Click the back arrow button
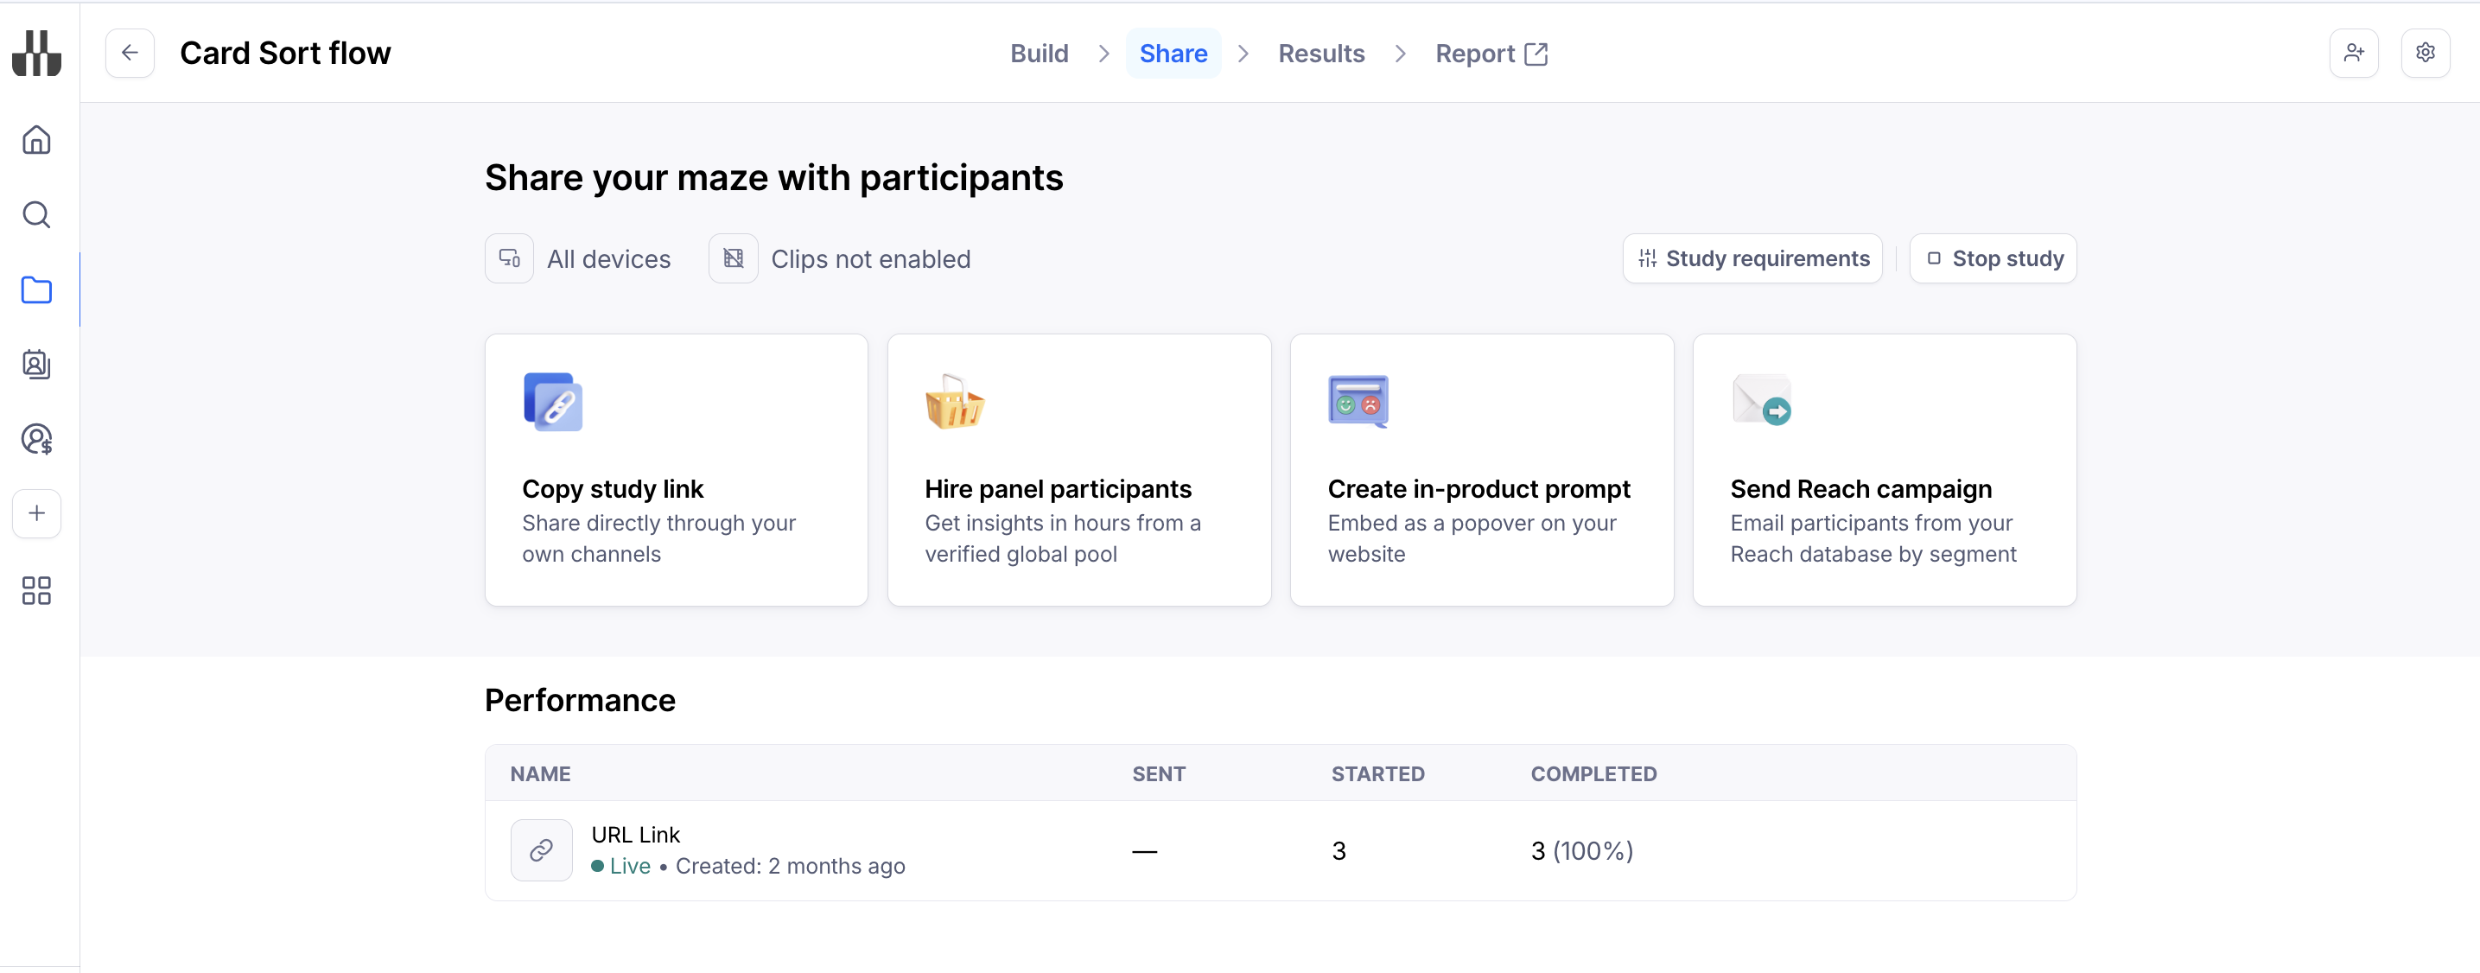 pos(130,53)
